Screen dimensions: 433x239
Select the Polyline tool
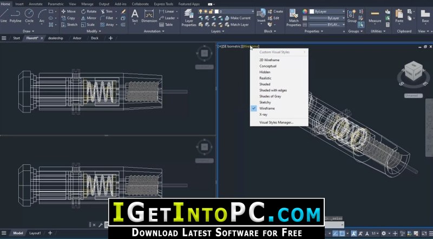point(16,16)
